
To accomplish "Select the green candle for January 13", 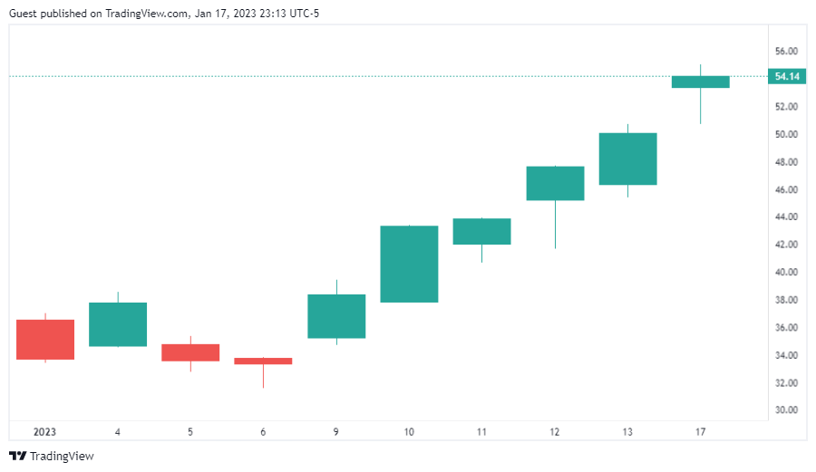I will 627,159.
